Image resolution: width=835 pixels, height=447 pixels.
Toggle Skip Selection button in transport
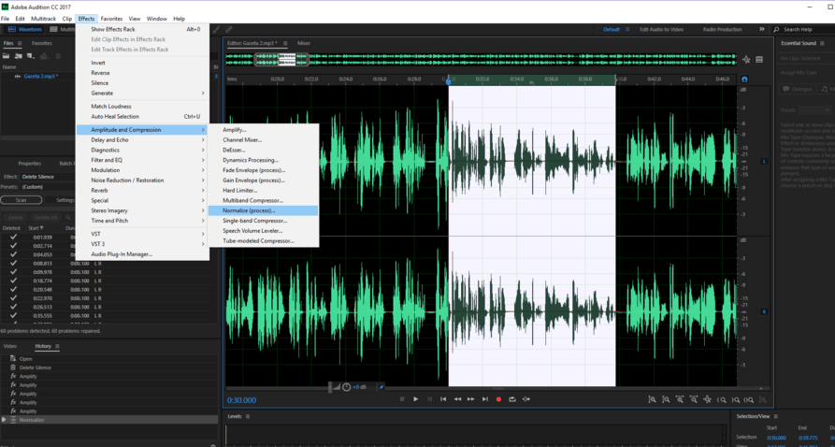[x=526, y=399]
